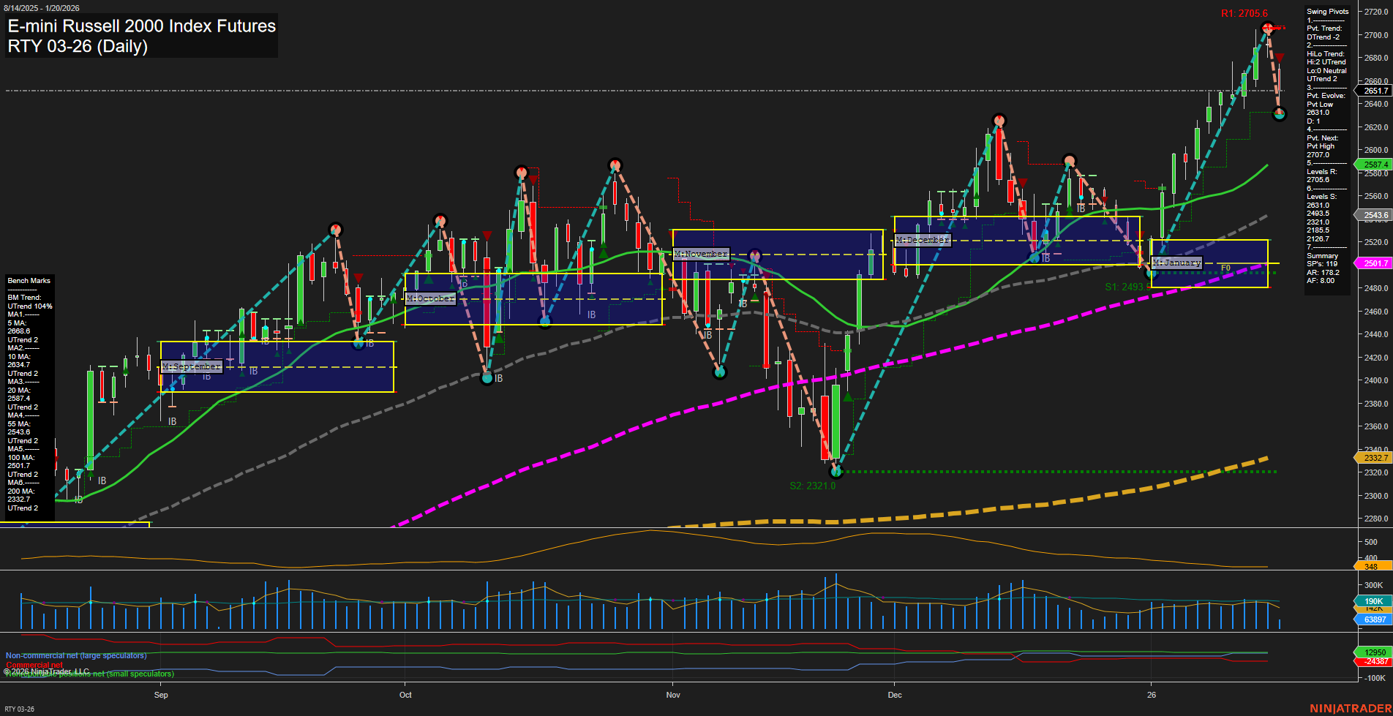Click the S1: 2493 support label
The image size is (1393, 716).
pyautogui.click(x=1127, y=288)
